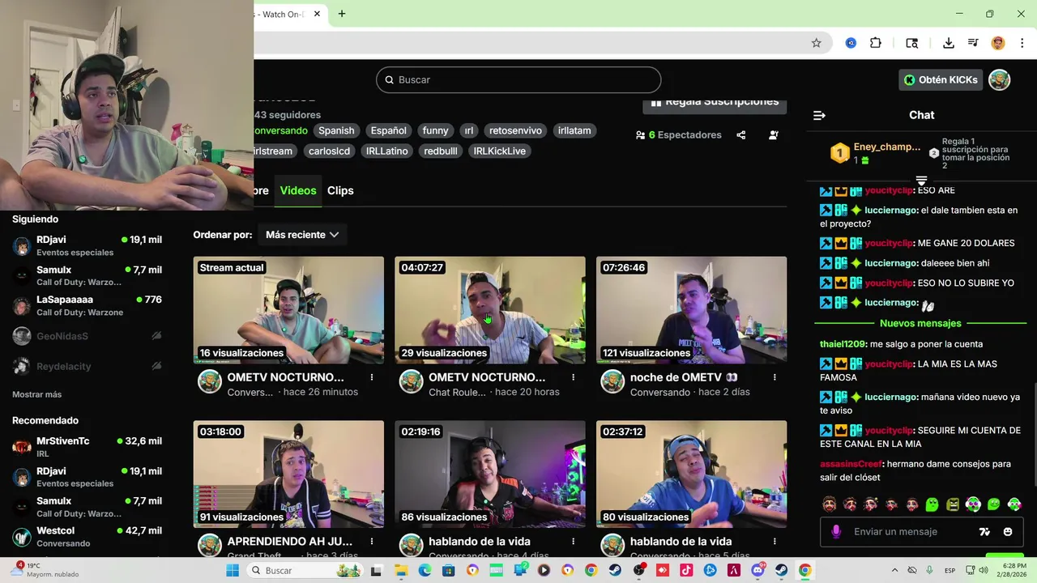
Task: Select the Spanish tag
Action: [x=336, y=130]
